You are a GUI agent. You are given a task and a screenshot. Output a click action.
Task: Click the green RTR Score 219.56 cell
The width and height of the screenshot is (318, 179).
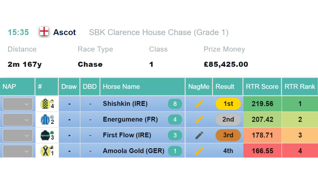pos(262,104)
